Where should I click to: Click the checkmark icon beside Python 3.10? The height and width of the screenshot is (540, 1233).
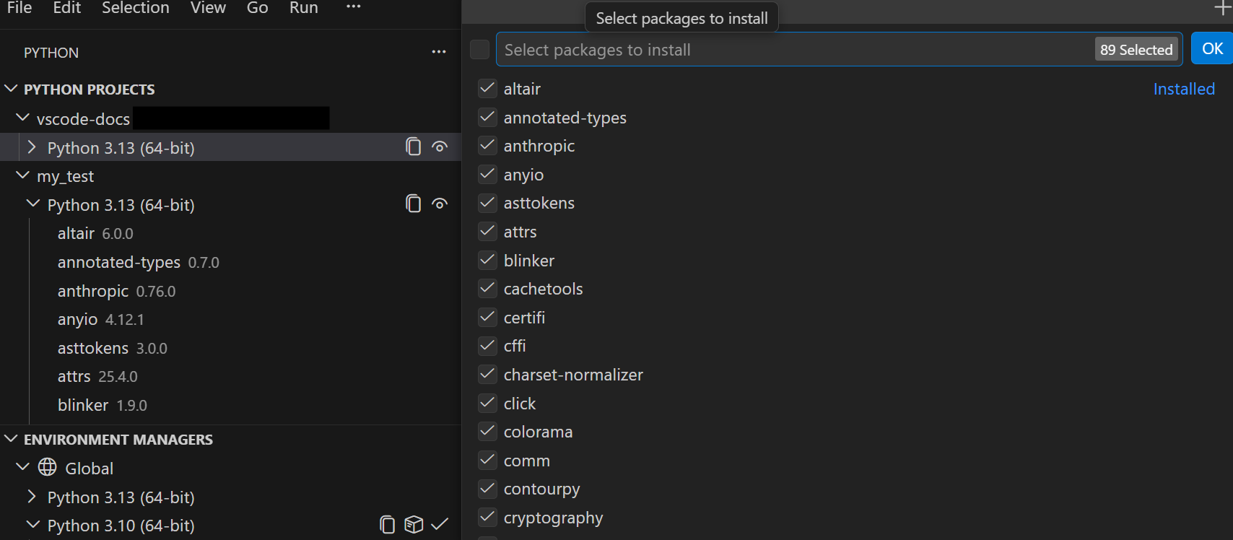tap(440, 525)
